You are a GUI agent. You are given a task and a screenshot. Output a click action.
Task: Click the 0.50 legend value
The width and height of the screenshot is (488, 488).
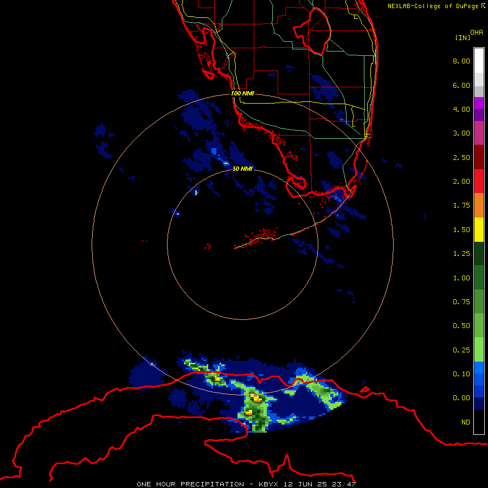(461, 326)
